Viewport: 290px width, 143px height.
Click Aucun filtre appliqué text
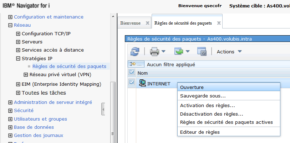(171, 65)
